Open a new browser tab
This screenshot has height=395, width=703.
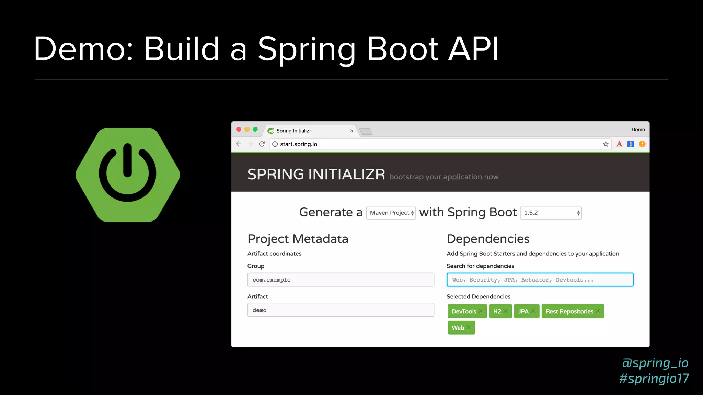(x=366, y=131)
